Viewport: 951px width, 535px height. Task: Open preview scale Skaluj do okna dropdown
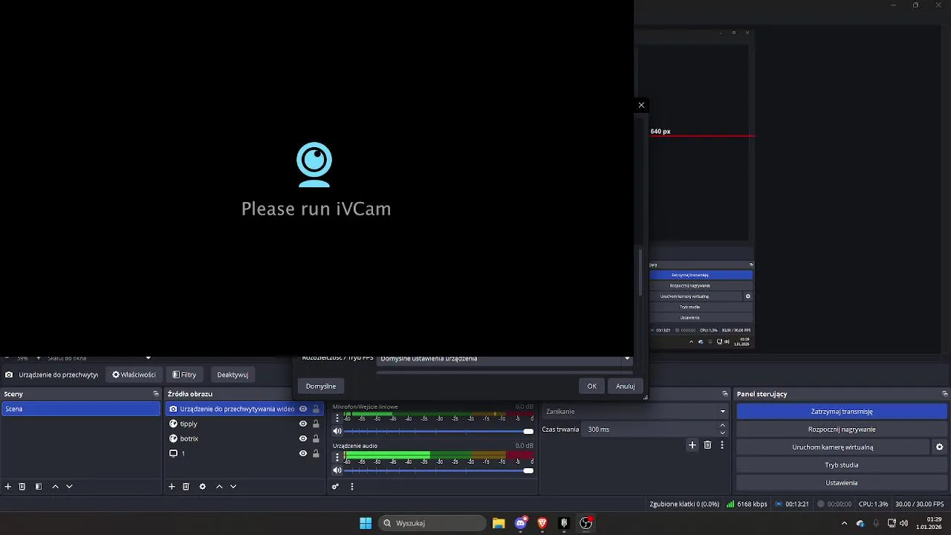(99, 358)
